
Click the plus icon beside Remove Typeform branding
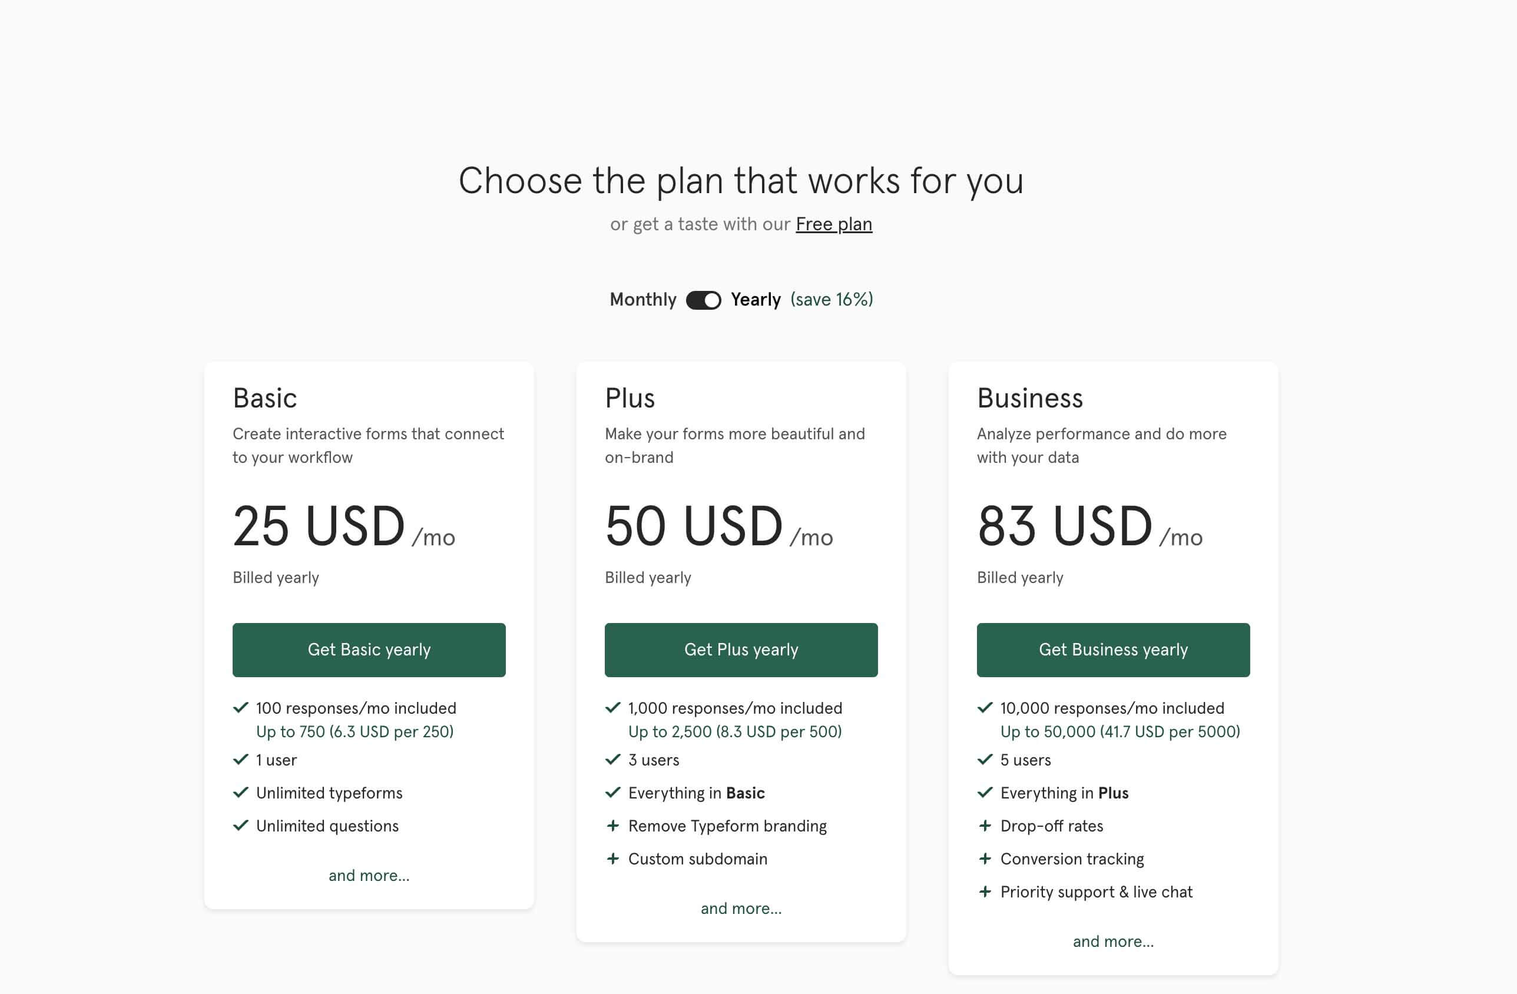click(x=613, y=826)
